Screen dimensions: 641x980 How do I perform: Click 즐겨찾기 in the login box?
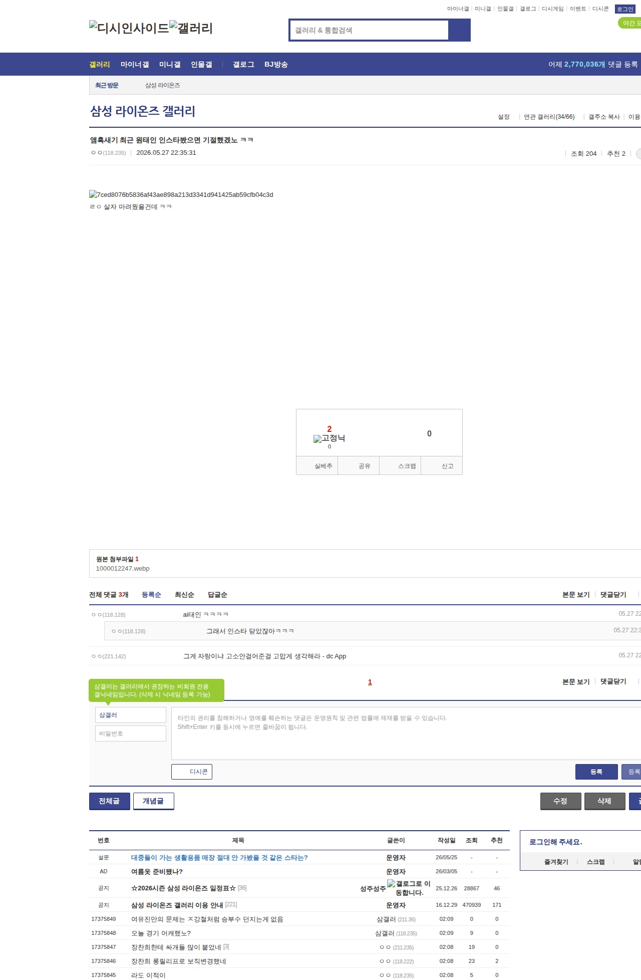pyautogui.click(x=556, y=862)
